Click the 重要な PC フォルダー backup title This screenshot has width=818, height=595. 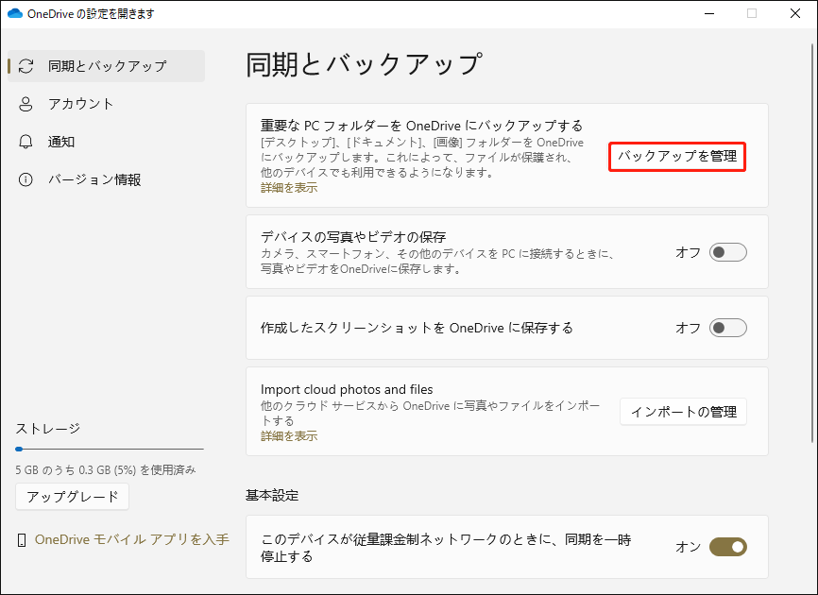421,126
